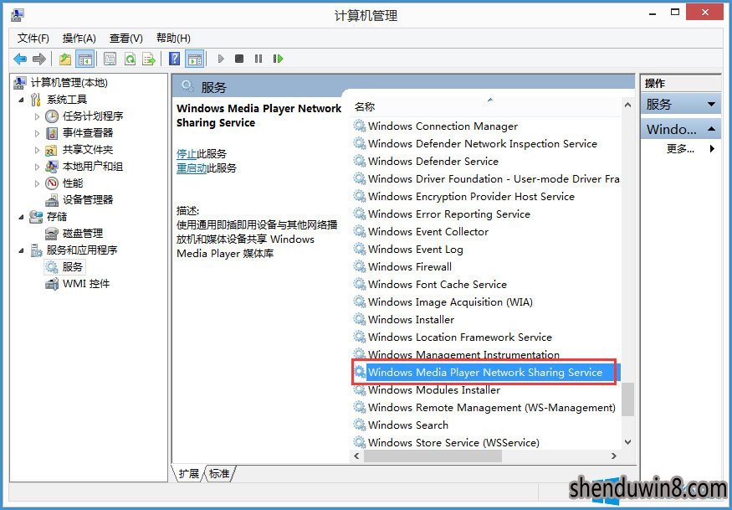Screen dimensions: 732x510
Task: Click the forward arrow toolbar icon
Action: pos(39,59)
